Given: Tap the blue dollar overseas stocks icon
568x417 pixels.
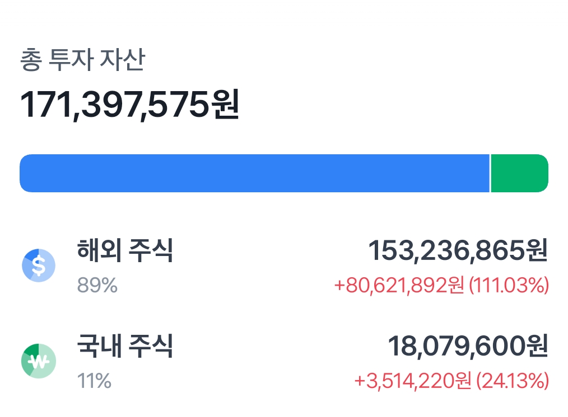Looking at the screenshot, I should pyautogui.click(x=39, y=265).
